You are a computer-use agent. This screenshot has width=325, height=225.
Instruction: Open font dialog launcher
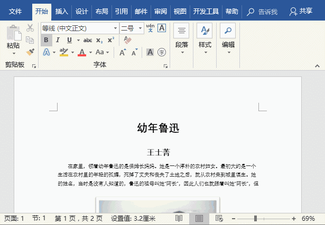coord(165,66)
